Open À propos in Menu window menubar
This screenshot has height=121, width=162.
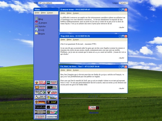50,13
